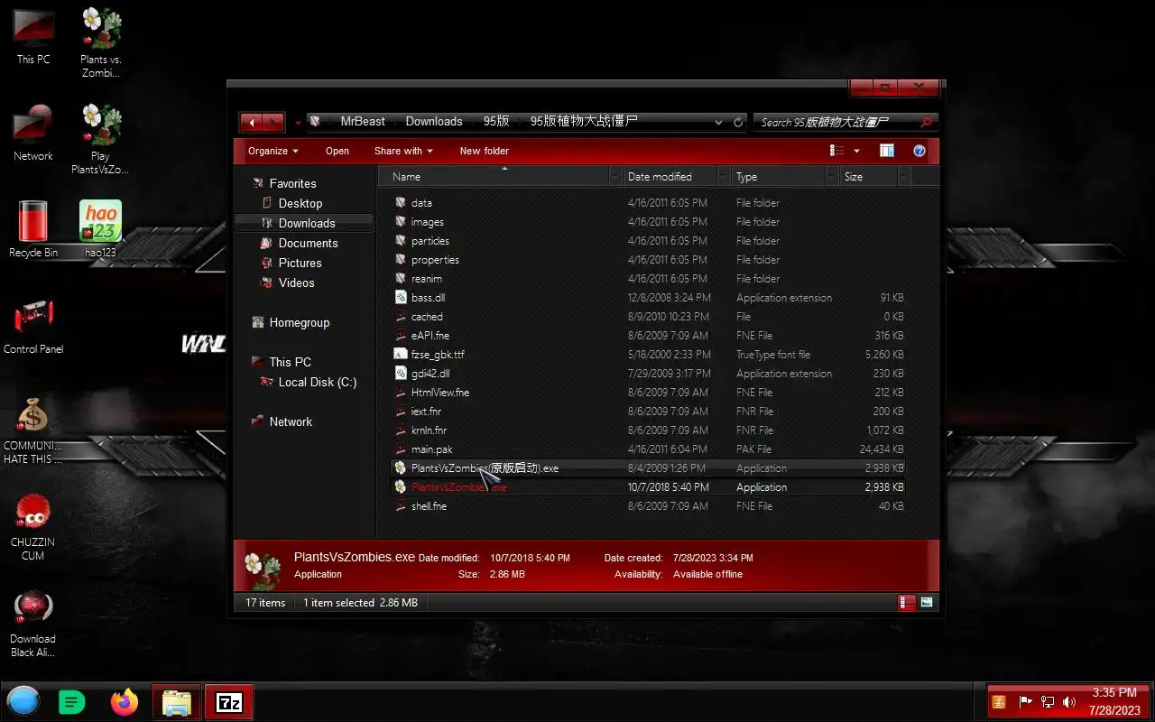The image size is (1155, 722).
Task: Select Homegroup in the navigation pane
Action: tap(299, 322)
